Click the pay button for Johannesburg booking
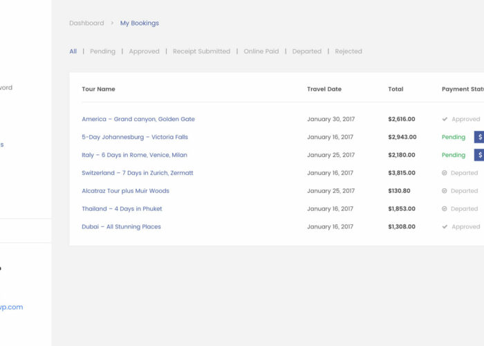 point(479,137)
